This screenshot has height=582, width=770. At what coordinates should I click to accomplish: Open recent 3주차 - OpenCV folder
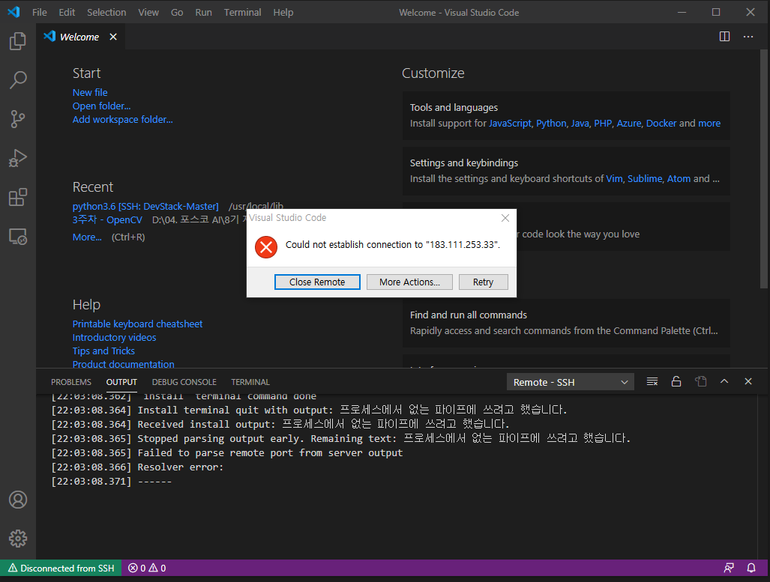pos(107,220)
